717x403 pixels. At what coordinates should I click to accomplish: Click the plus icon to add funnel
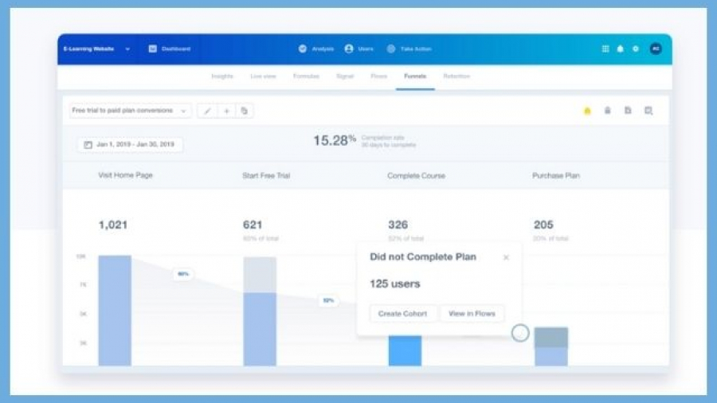[226, 111]
